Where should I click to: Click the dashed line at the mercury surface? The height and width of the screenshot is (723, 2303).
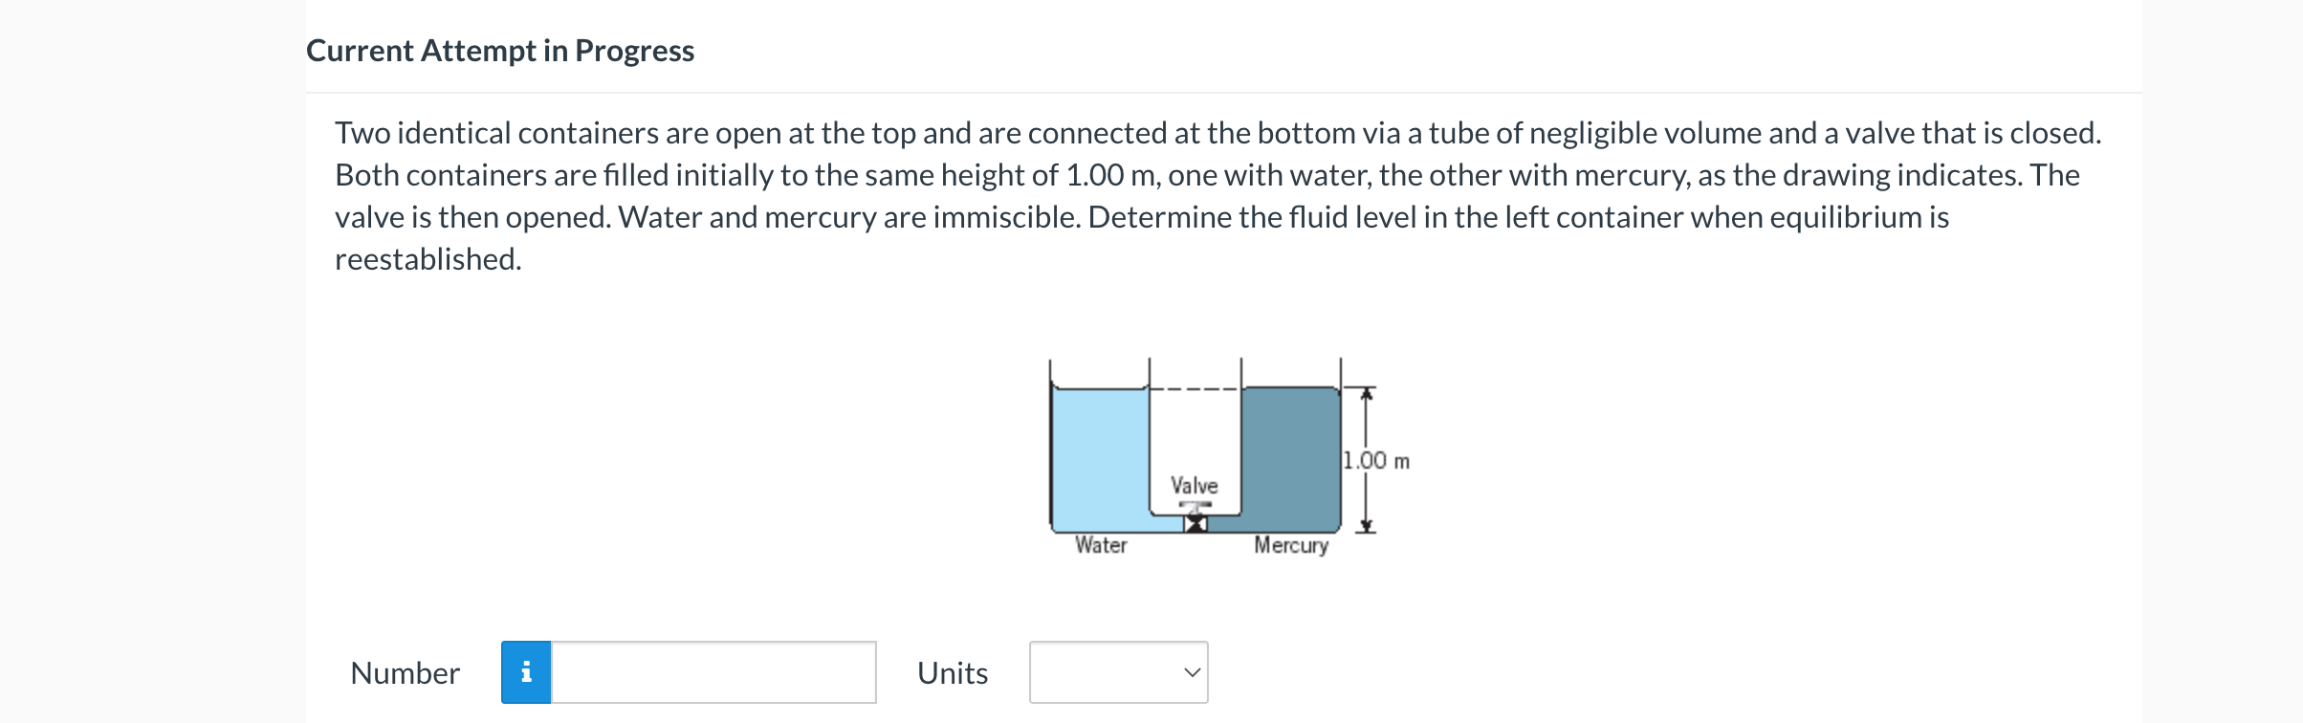coord(1195,388)
